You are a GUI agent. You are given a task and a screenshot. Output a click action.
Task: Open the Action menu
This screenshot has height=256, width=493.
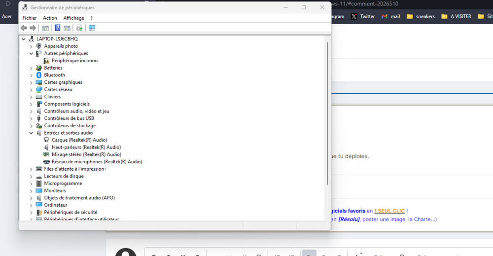tap(50, 18)
